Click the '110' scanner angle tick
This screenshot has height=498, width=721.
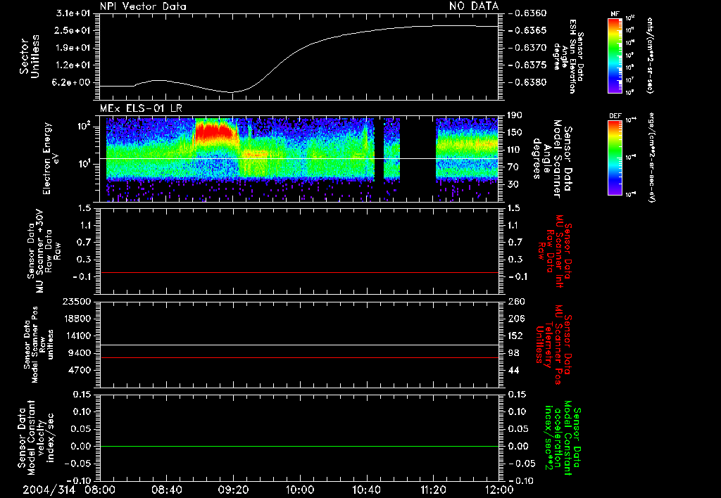click(x=515, y=150)
